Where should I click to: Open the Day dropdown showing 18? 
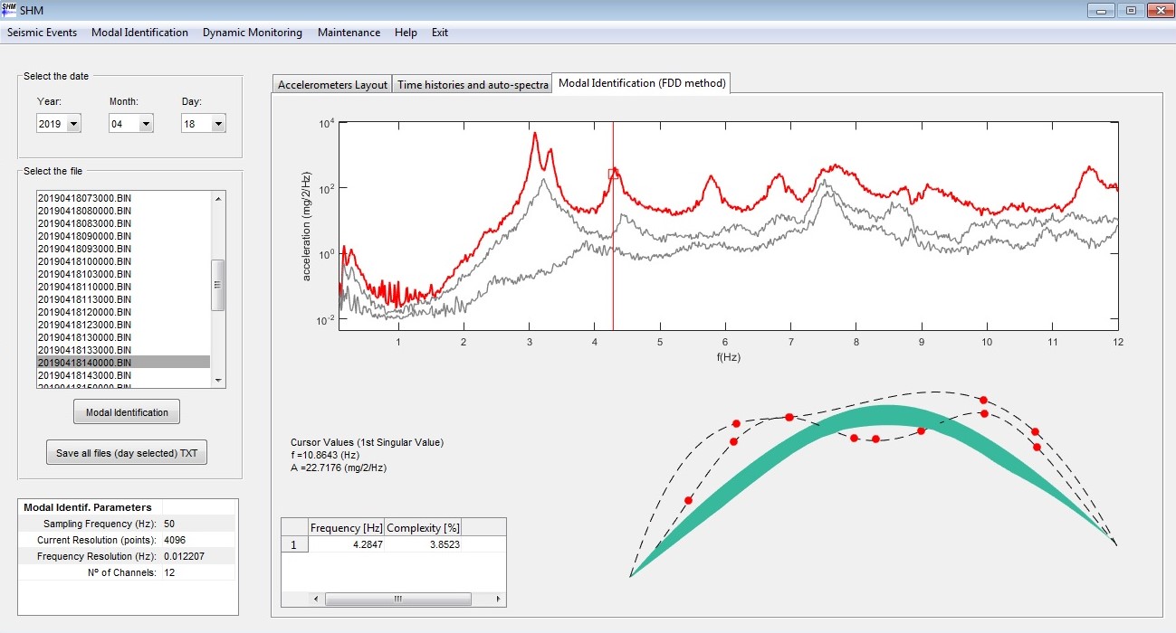[x=218, y=124]
